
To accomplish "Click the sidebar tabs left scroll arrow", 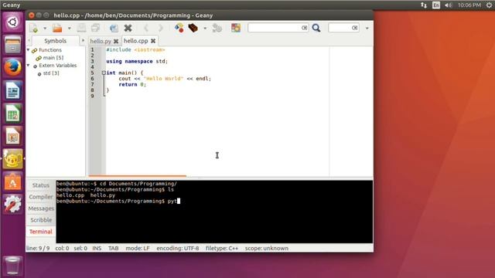I will (29, 41).
